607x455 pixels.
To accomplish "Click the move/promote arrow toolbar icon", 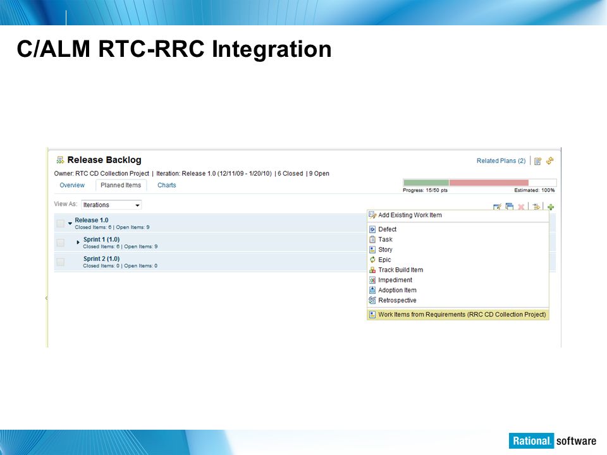I will click(x=536, y=207).
